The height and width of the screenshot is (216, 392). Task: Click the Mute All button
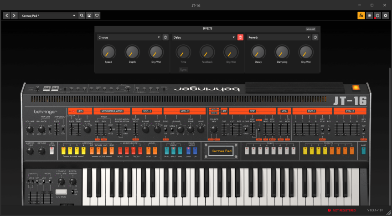[x=310, y=29]
